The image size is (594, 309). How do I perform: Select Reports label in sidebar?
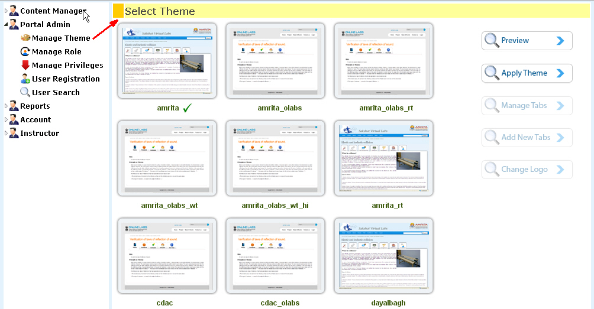click(35, 106)
